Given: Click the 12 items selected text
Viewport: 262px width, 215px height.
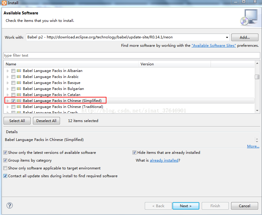Looking at the screenshot, I should 83,121.
